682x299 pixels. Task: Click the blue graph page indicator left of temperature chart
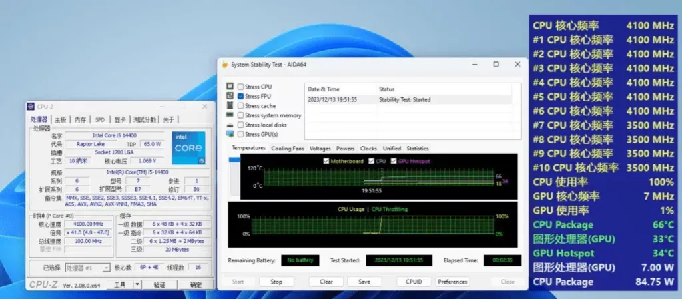[x=234, y=160]
